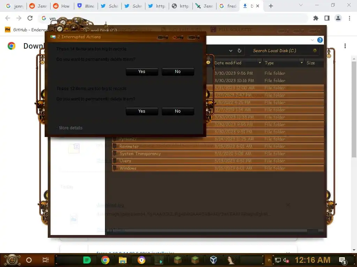The image size is (357, 267).
Task: Switch to the 'Mine' tab
Action: click(x=86, y=6)
